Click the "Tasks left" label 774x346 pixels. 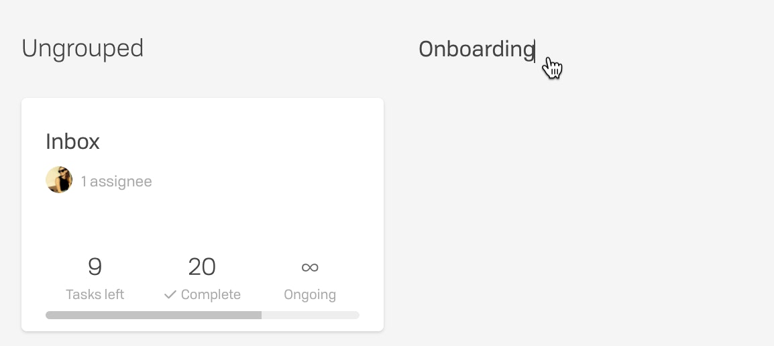[x=95, y=294]
